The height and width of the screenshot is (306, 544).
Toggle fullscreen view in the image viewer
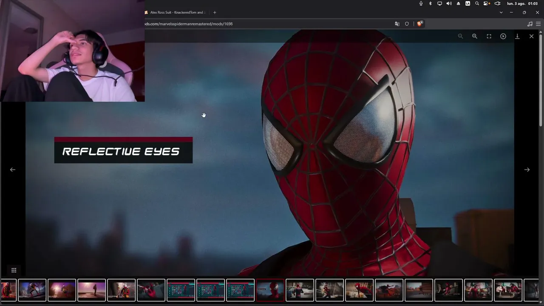click(489, 36)
